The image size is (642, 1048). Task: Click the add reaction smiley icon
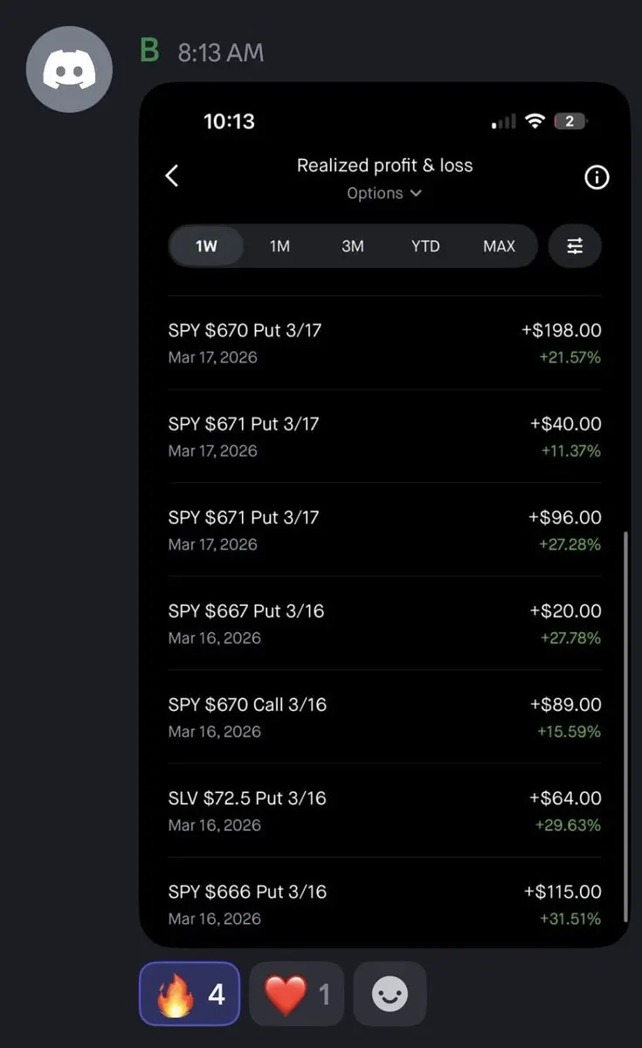pos(390,994)
